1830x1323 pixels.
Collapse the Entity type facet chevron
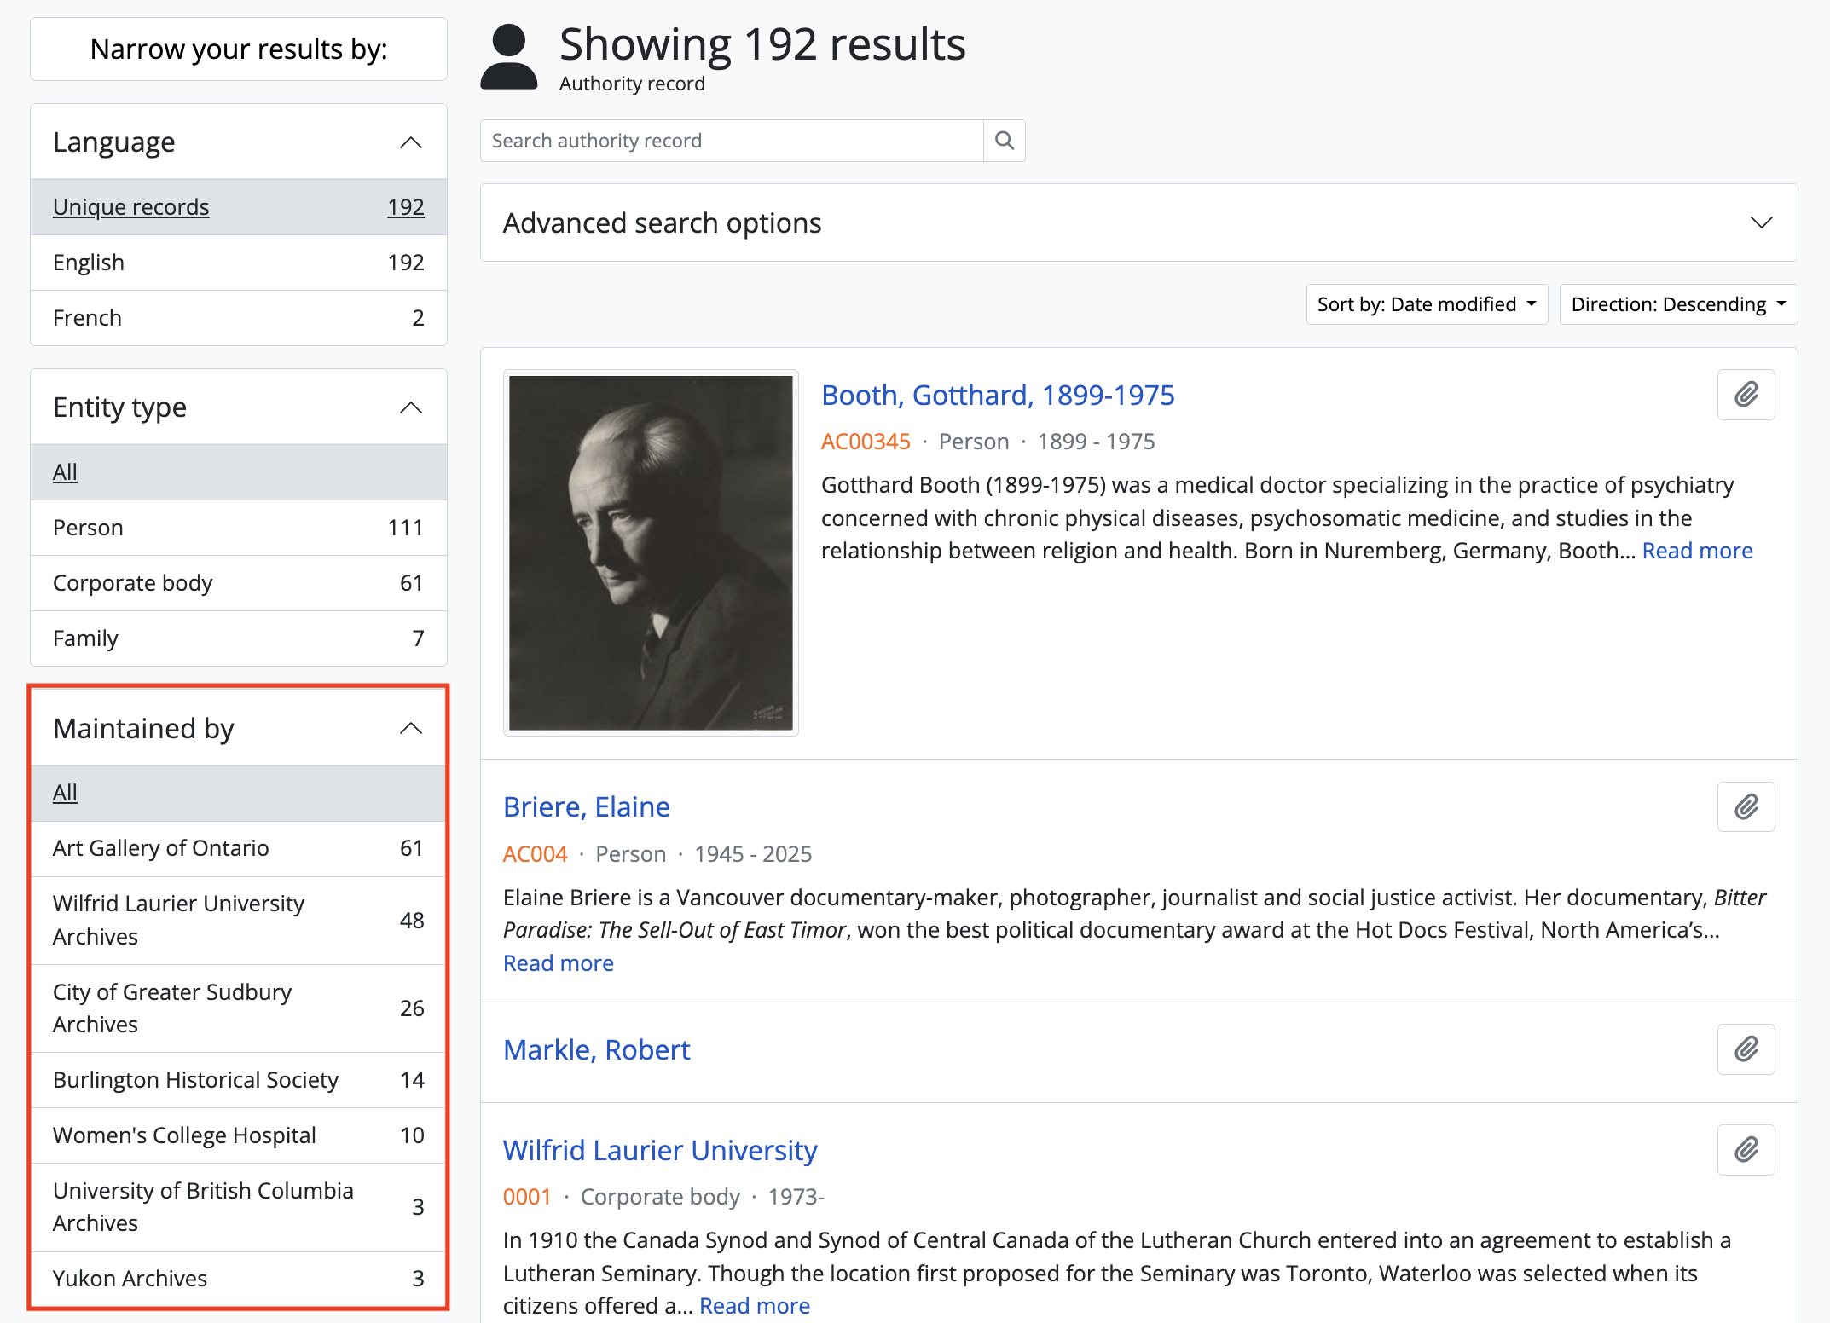click(x=411, y=407)
